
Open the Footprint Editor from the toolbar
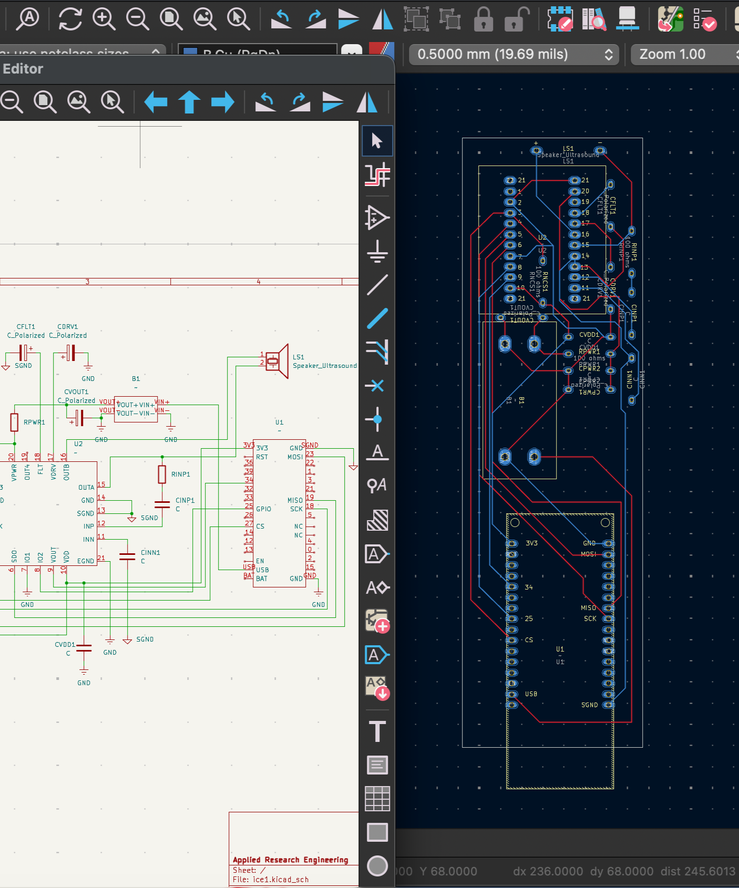(x=560, y=19)
